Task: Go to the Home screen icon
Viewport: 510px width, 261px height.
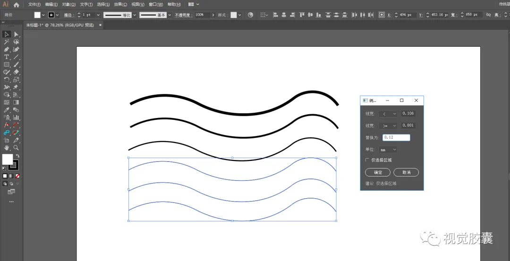Action: (17, 4)
